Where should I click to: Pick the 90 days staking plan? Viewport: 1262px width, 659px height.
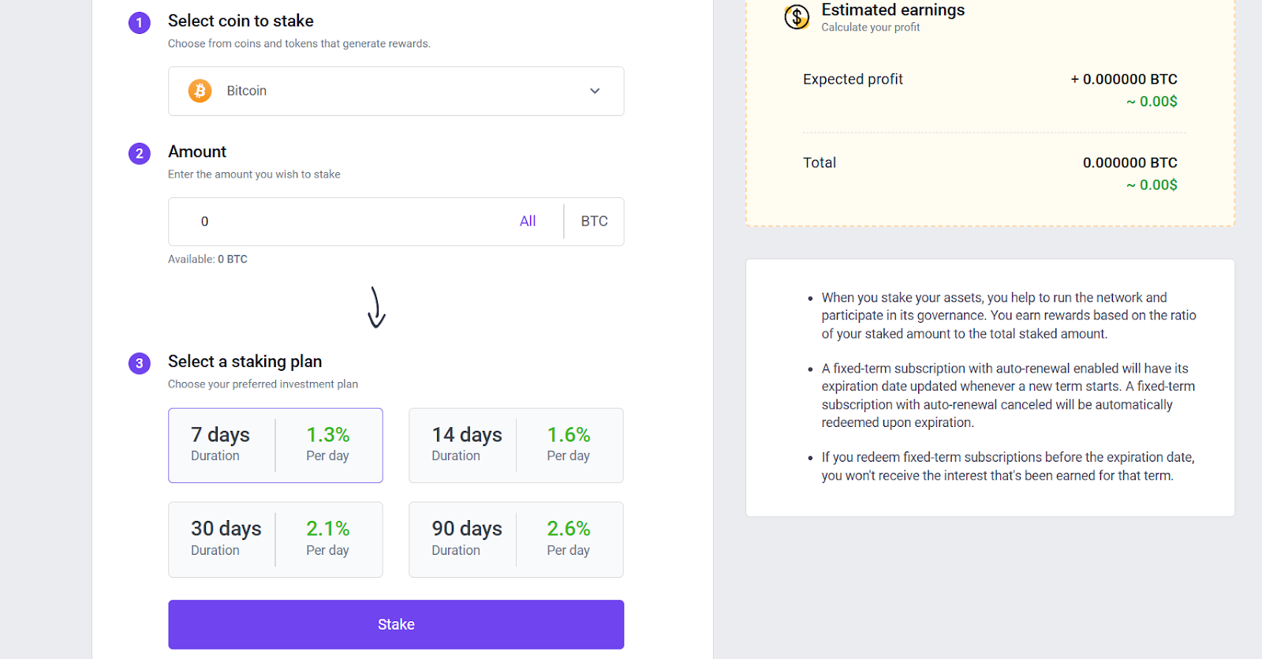pos(516,540)
